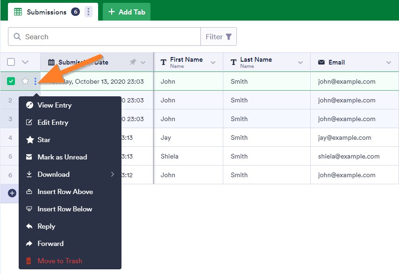Click the calendar icon in Submission Date header
Screen dimensions: 399x274
pos(51,62)
